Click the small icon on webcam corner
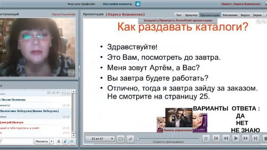This screenshot has height=150, width=267. pyautogui.click(x=71, y=72)
